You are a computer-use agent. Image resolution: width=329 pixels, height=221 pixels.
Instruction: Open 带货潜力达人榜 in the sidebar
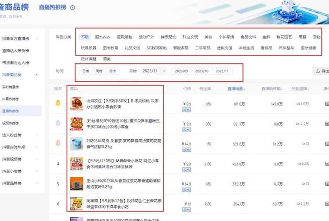click(x=16, y=63)
